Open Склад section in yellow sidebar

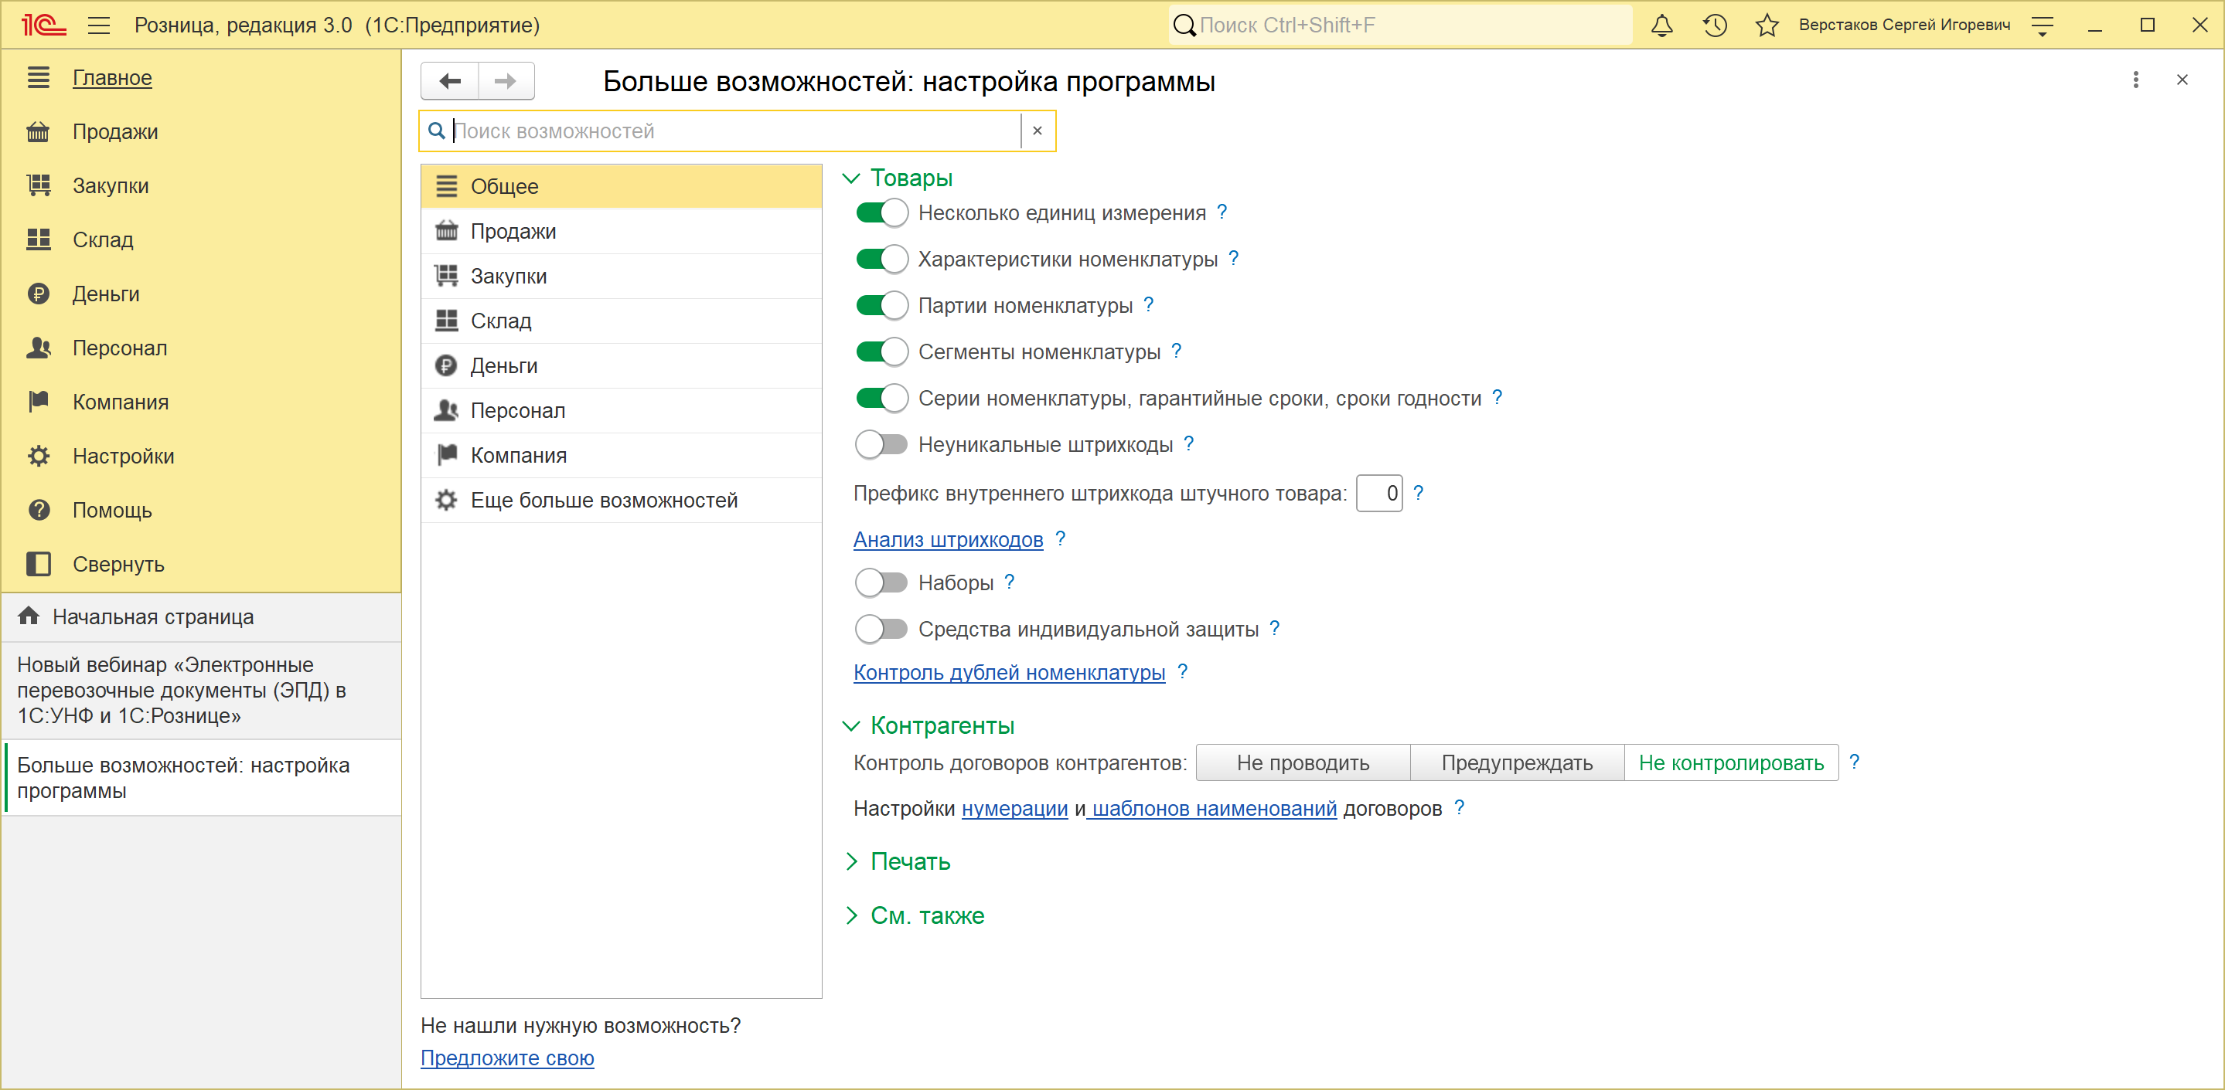click(103, 240)
